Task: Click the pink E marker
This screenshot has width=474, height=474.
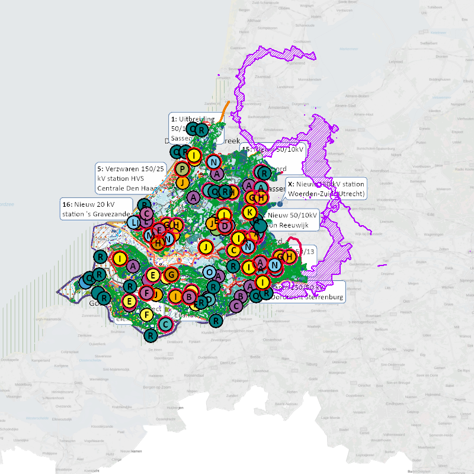Action: (x=159, y=229)
